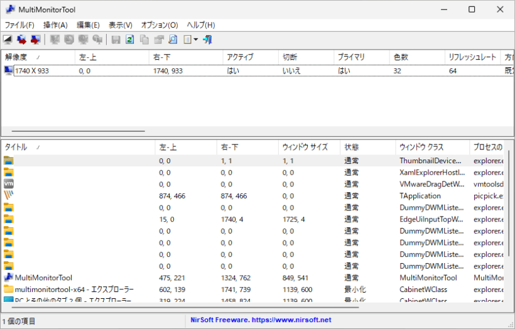The height and width of the screenshot is (329, 515).
Task: Sort windows by ウィンドウ サイズ column header
Action: pyautogui.click(x=310, y=147)
